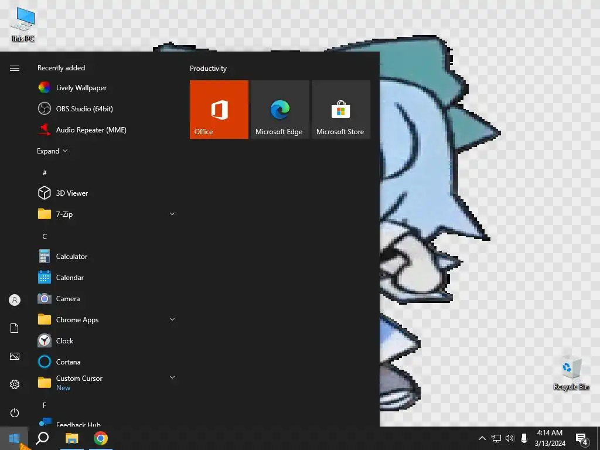
Task: Close Start menu via Windows Start button
Action: 14,438
